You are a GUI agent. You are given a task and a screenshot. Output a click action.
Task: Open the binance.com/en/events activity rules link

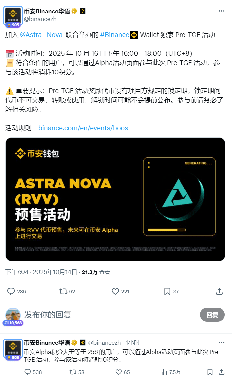click(85, 128)
